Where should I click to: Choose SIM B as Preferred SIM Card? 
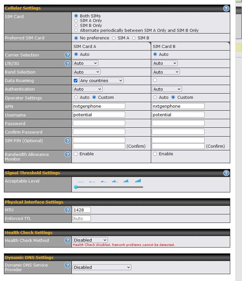(134, 38)
